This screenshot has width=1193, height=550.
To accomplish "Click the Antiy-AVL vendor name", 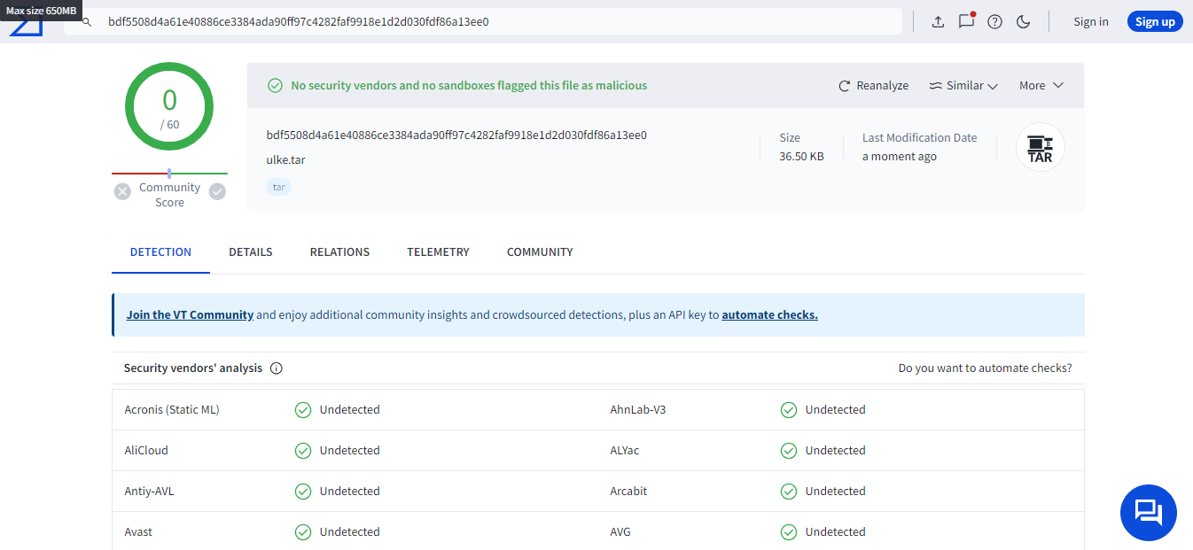I will pos(149,492).
